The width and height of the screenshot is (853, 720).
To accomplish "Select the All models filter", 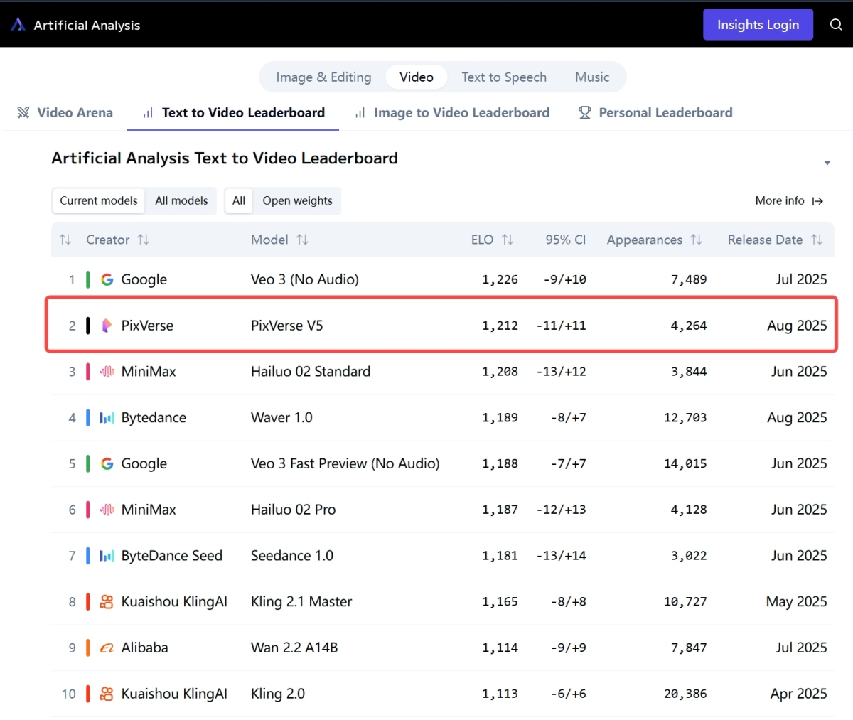I will point(182,200).
